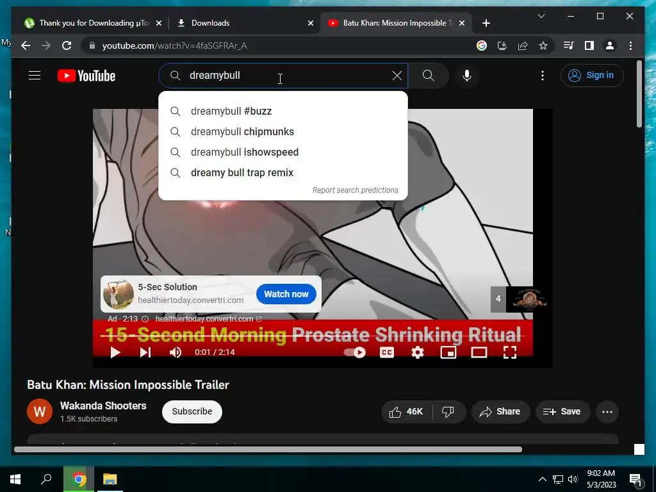
Task: Click Watch now on the ad
Action: [286, 294]
